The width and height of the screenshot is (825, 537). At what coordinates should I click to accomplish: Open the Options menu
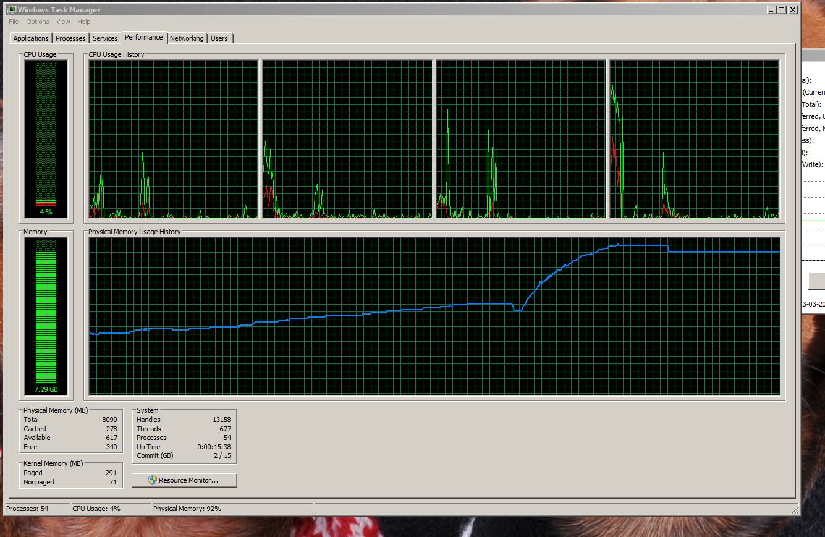point(37,22)
